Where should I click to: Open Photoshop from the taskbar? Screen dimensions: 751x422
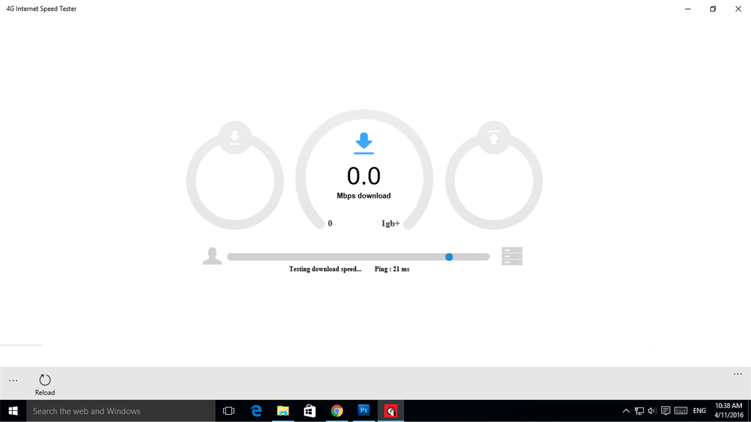tap(363, 410)
